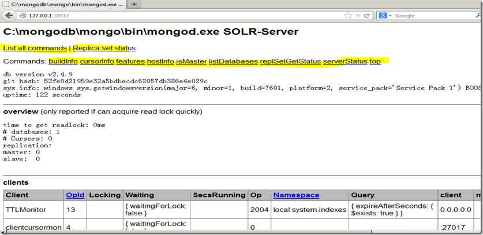Open the Replica set status link
This screenshot has height=235, width=483.
(104, 49)
